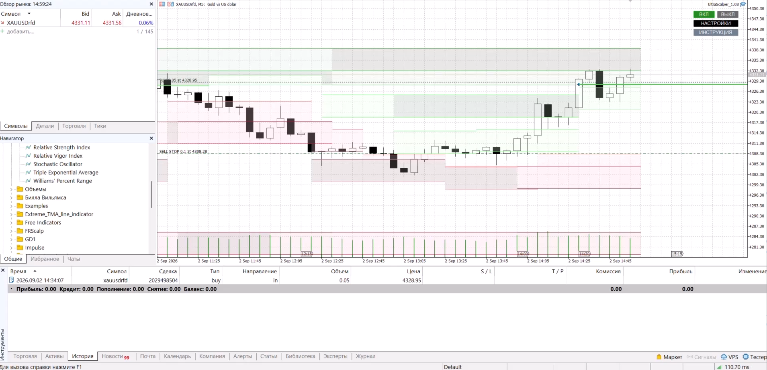This screenshot has height=370, width=767.
Task: Expand the Examples folder
Action: [11, 206]
